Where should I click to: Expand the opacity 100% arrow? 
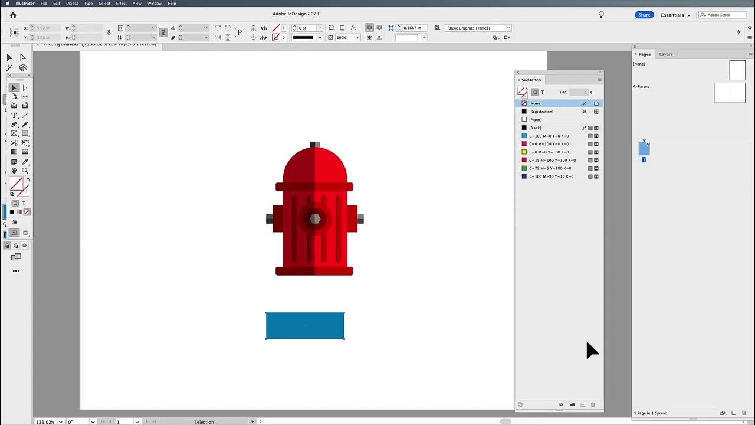358,37
